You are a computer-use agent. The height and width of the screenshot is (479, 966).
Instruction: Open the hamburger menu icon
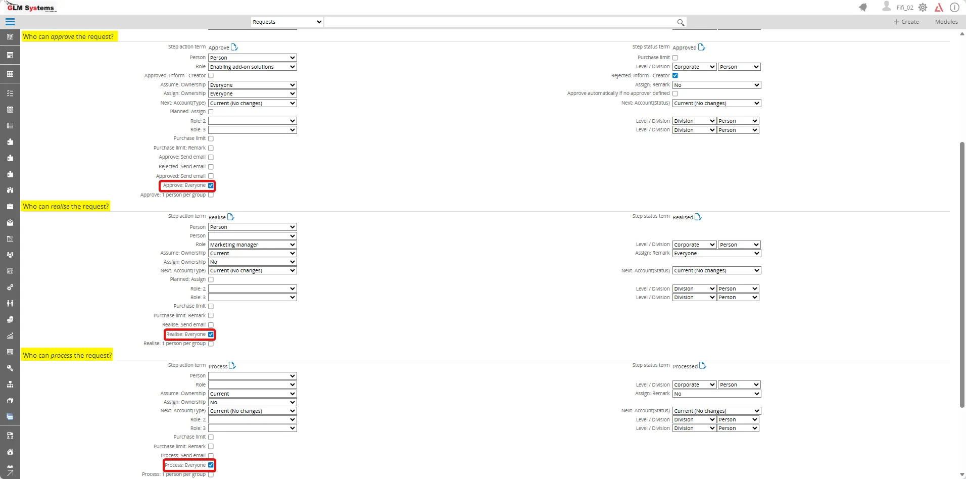(x=10, y=22)
